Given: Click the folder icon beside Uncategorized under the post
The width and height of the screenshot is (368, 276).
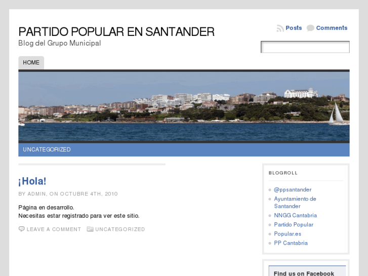Looking at the screenshot, I should (90, 229).
